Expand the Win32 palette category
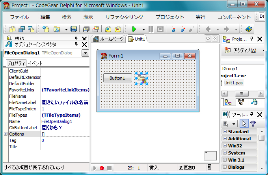268x175 pixels. tap(225, 146)
